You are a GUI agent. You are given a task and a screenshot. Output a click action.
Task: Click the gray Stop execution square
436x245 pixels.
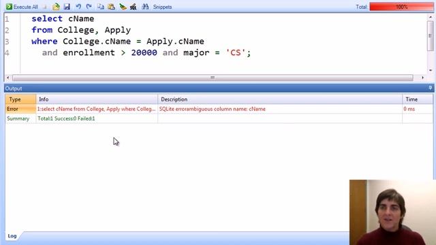point(44,7)
